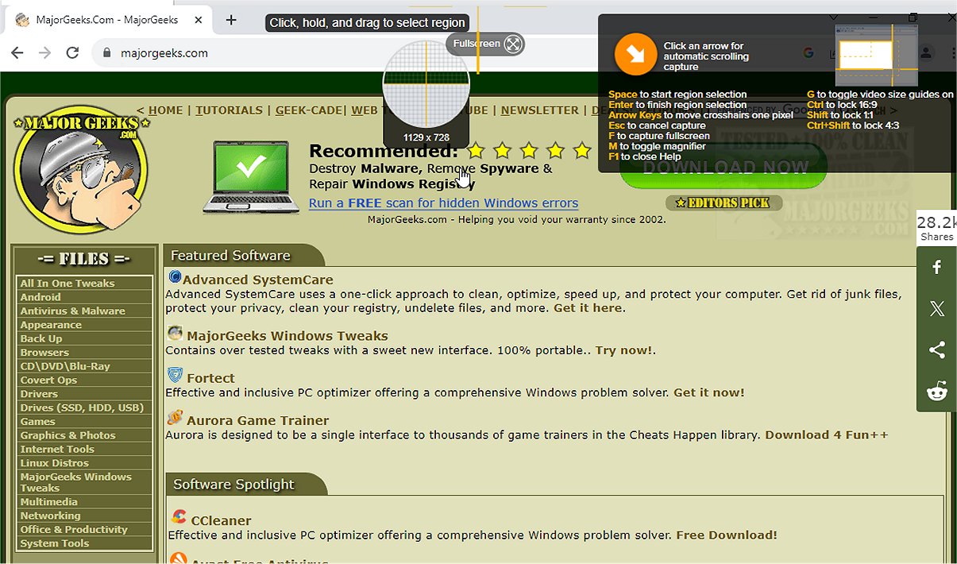Click the Advanced SystemCare icon
The image size is (957, 564).
[x=175, y=277]
